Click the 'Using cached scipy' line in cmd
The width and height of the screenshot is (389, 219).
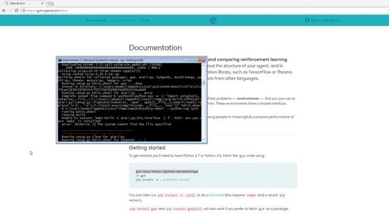pyautogui.click(x=91, y=74)
